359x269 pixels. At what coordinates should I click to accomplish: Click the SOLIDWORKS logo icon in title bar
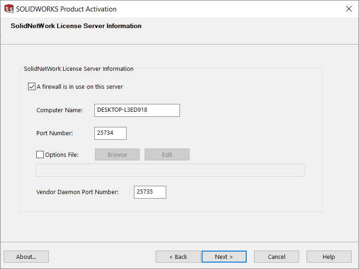(9, 9)
